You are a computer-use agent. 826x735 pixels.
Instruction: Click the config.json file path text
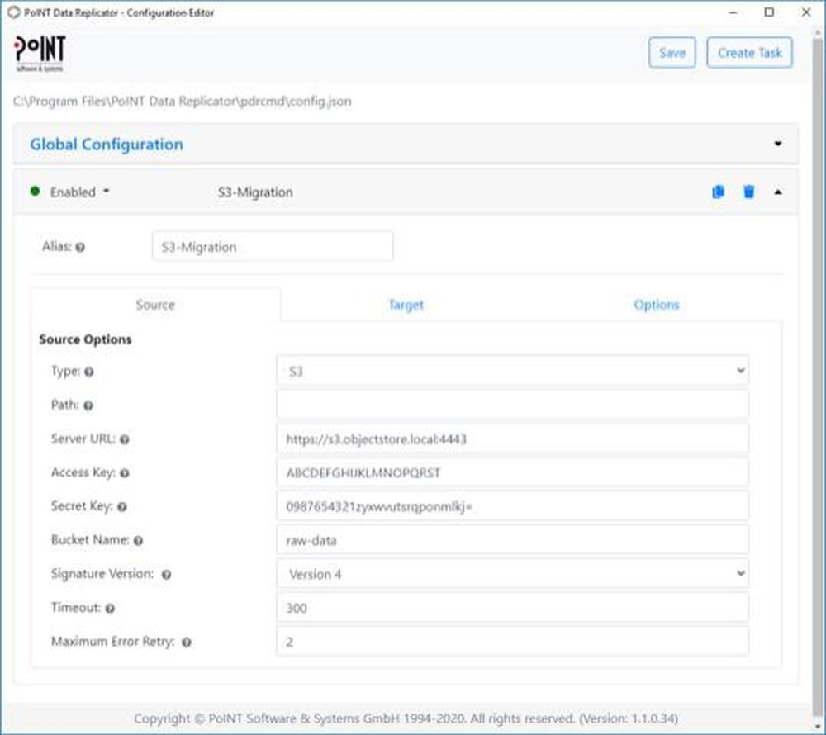183,101
